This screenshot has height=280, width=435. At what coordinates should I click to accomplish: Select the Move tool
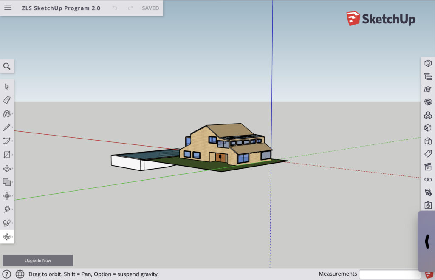click(x=7, y=196)
